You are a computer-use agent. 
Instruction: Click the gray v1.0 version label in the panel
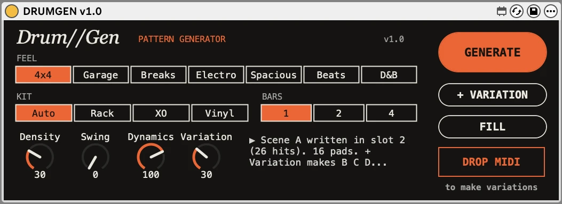pyautogui.click(x=394, y=39)
